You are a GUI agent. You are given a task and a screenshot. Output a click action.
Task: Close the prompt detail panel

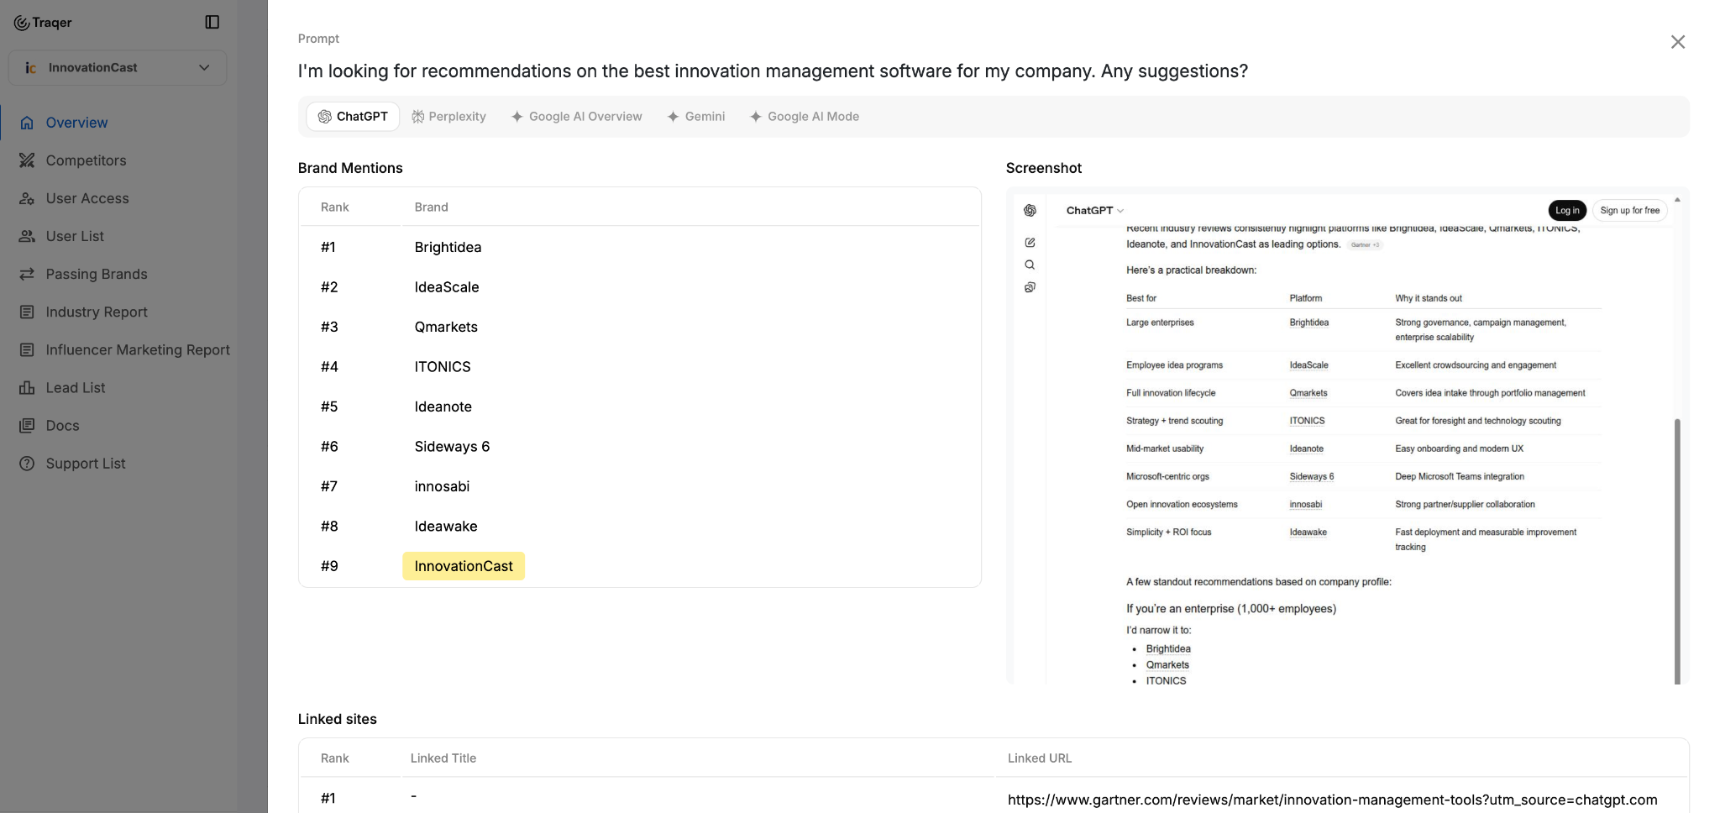[1677, 42]
